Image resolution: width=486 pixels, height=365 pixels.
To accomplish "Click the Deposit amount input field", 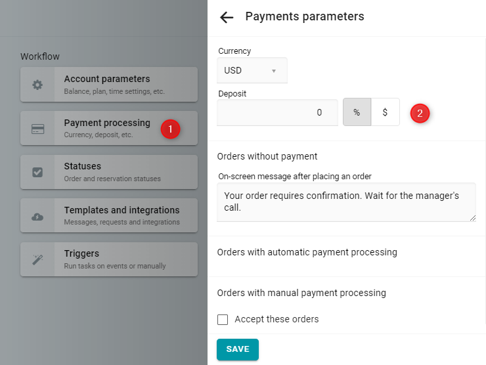I will [x=277, y=112].
